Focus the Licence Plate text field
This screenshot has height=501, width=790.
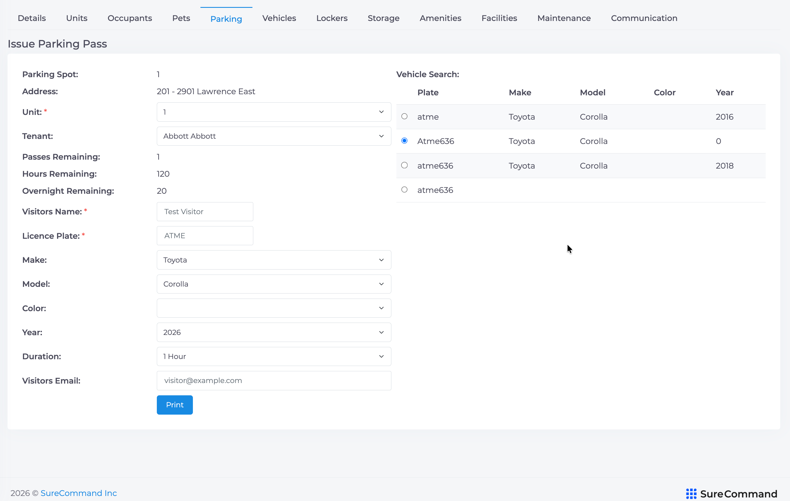pos(205,236)
